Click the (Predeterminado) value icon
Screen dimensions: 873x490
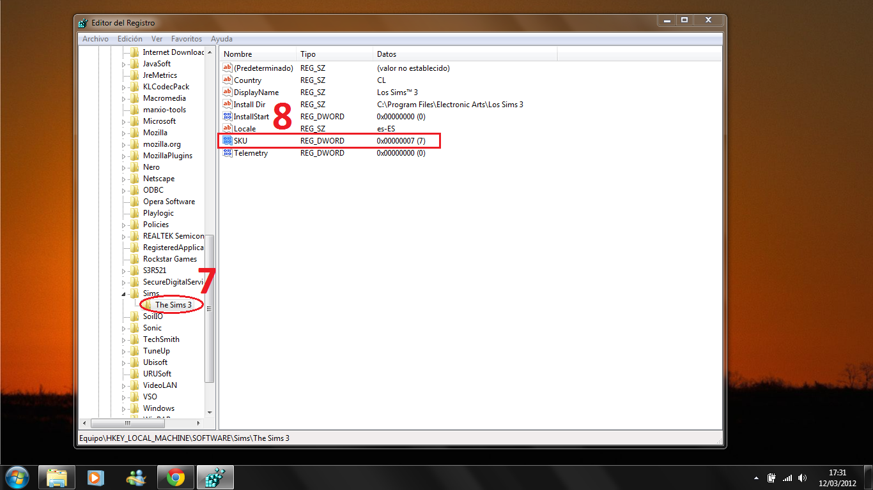[228, 68]
